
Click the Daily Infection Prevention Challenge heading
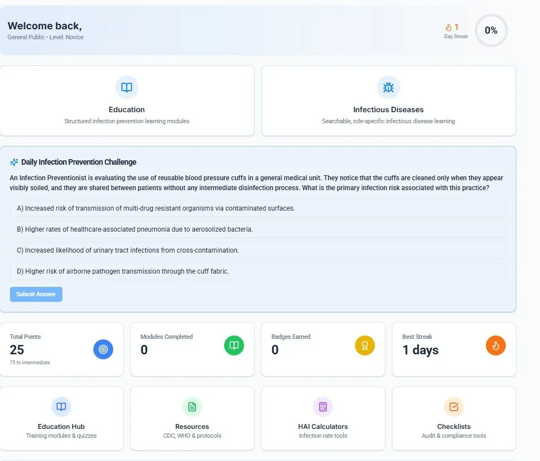point(79,162)
